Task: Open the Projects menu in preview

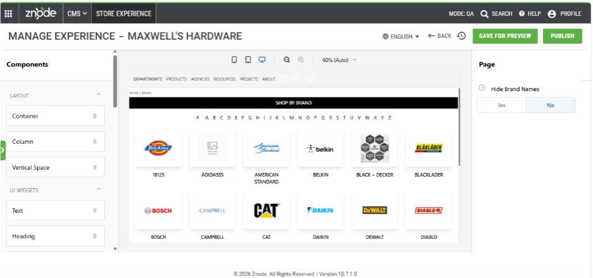Action: (x=249, y=79)
